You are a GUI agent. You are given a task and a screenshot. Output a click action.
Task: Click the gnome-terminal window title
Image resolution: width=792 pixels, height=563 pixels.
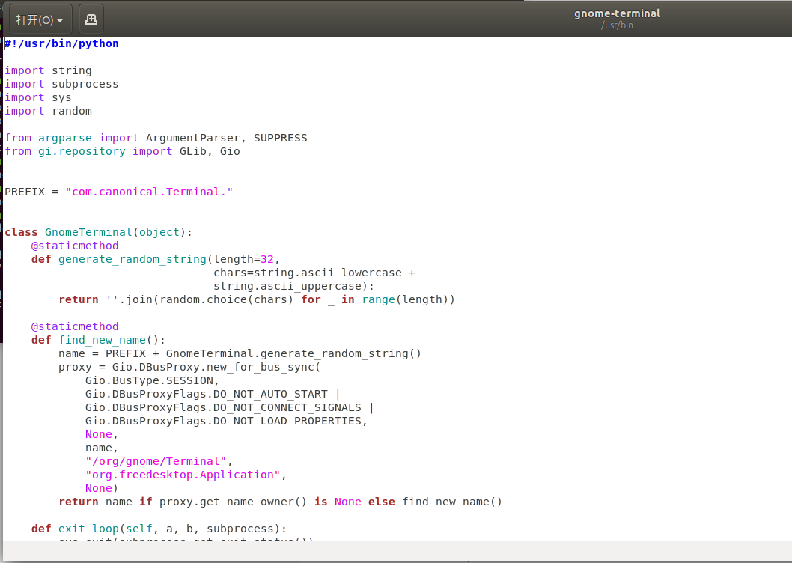coord(617,13)
